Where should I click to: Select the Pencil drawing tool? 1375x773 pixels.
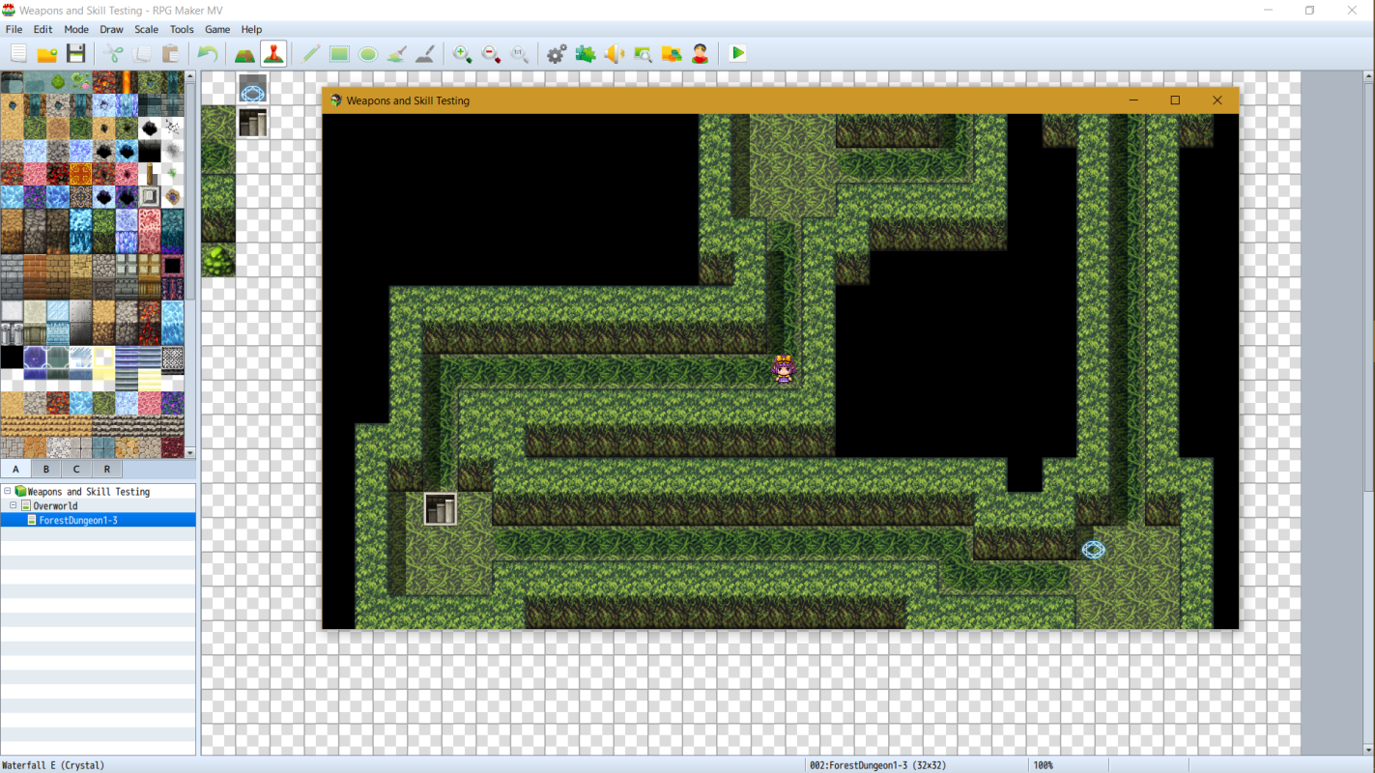(x=310, y=54)
